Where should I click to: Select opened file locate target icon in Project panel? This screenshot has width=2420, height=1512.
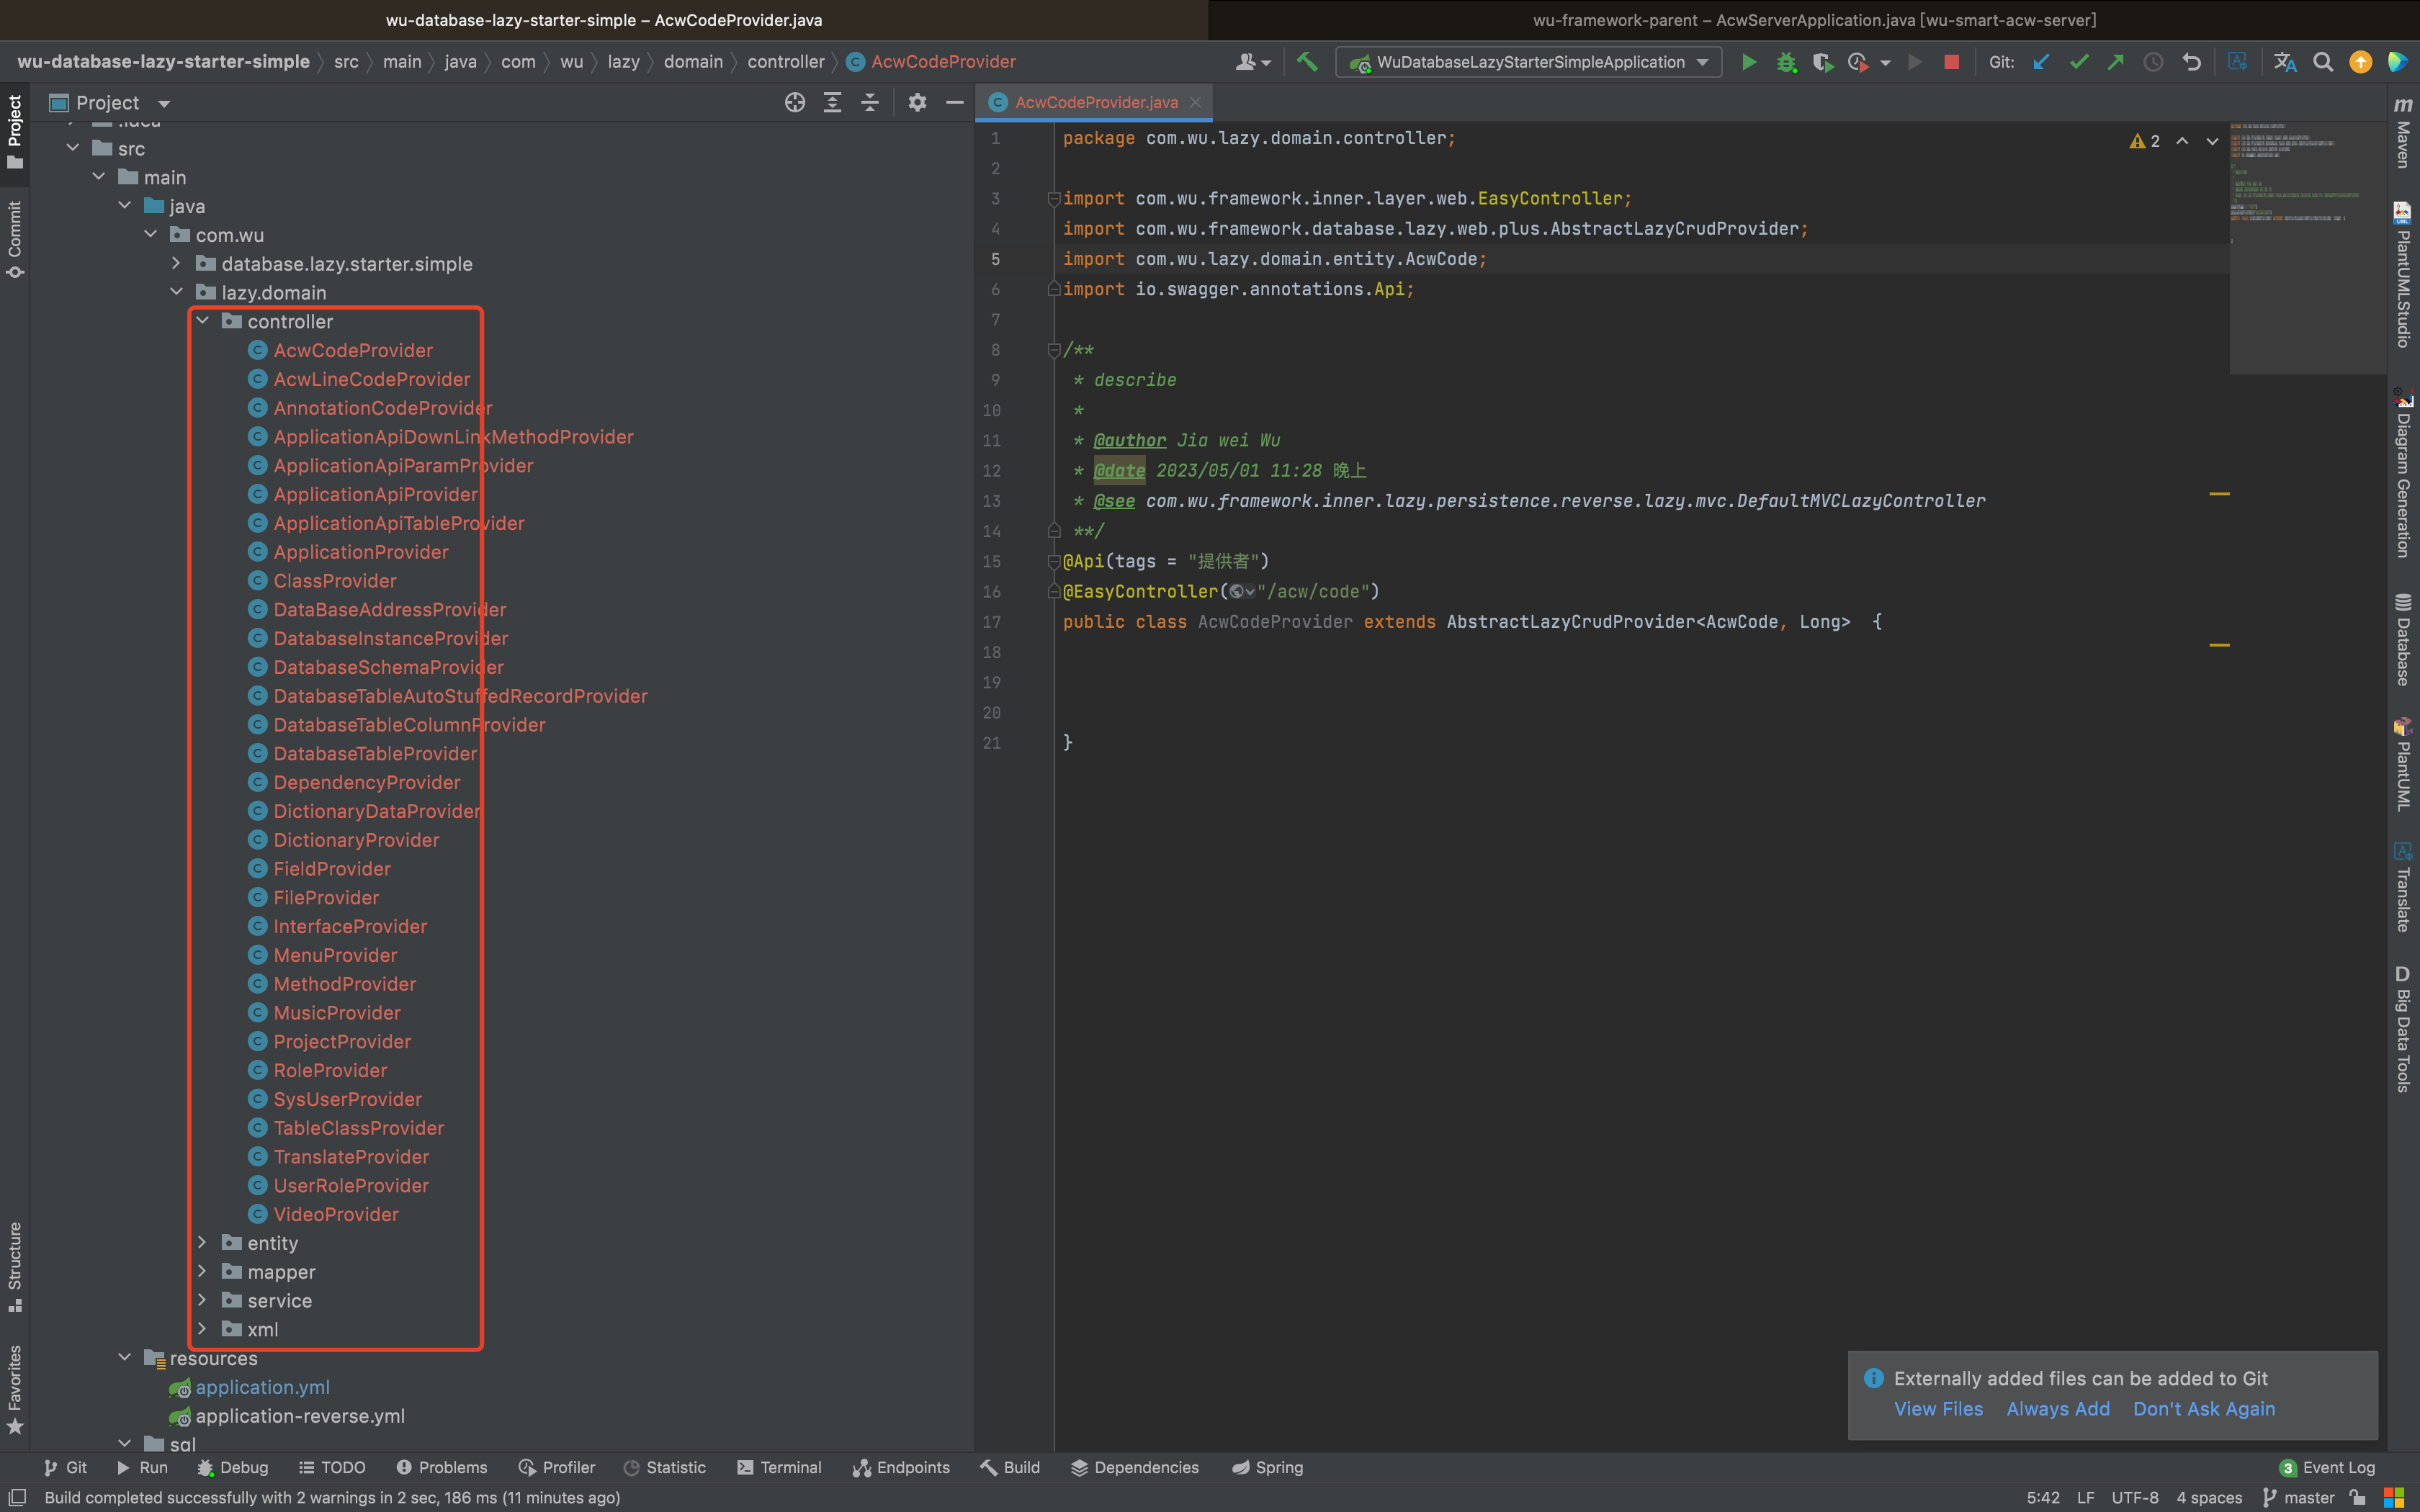click(794, 102)
